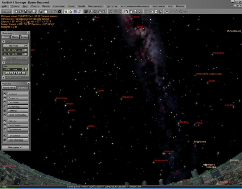Close the Навигация panel
242x189 pixels.
pos(28,33)
